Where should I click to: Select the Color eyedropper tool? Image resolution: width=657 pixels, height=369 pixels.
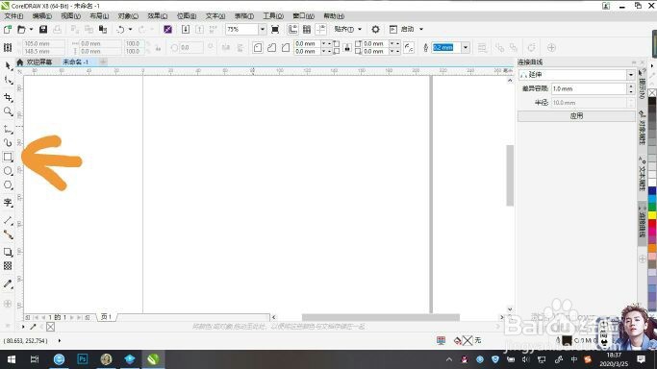click(8, 283)
